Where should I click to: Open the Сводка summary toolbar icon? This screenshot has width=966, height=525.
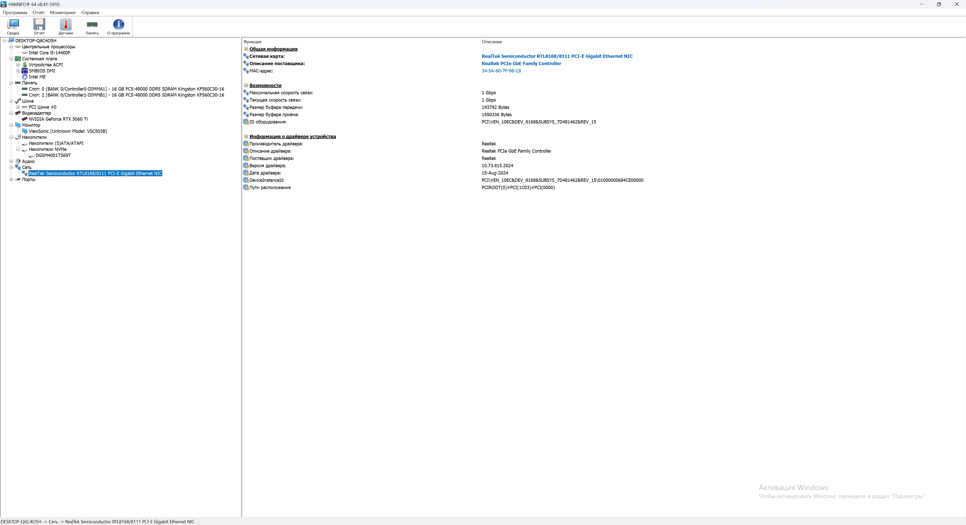[x=13, y=26]
